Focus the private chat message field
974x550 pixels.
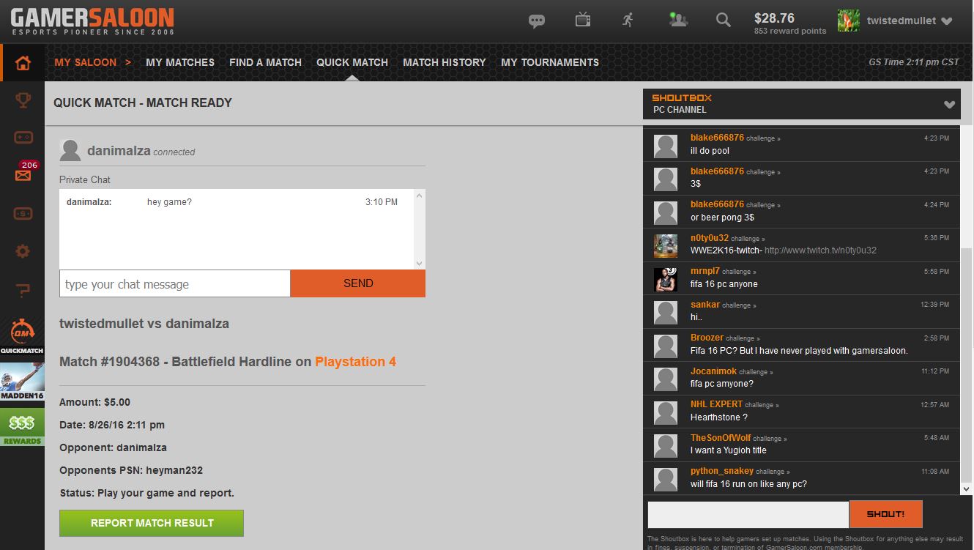(x=175, y=283)
